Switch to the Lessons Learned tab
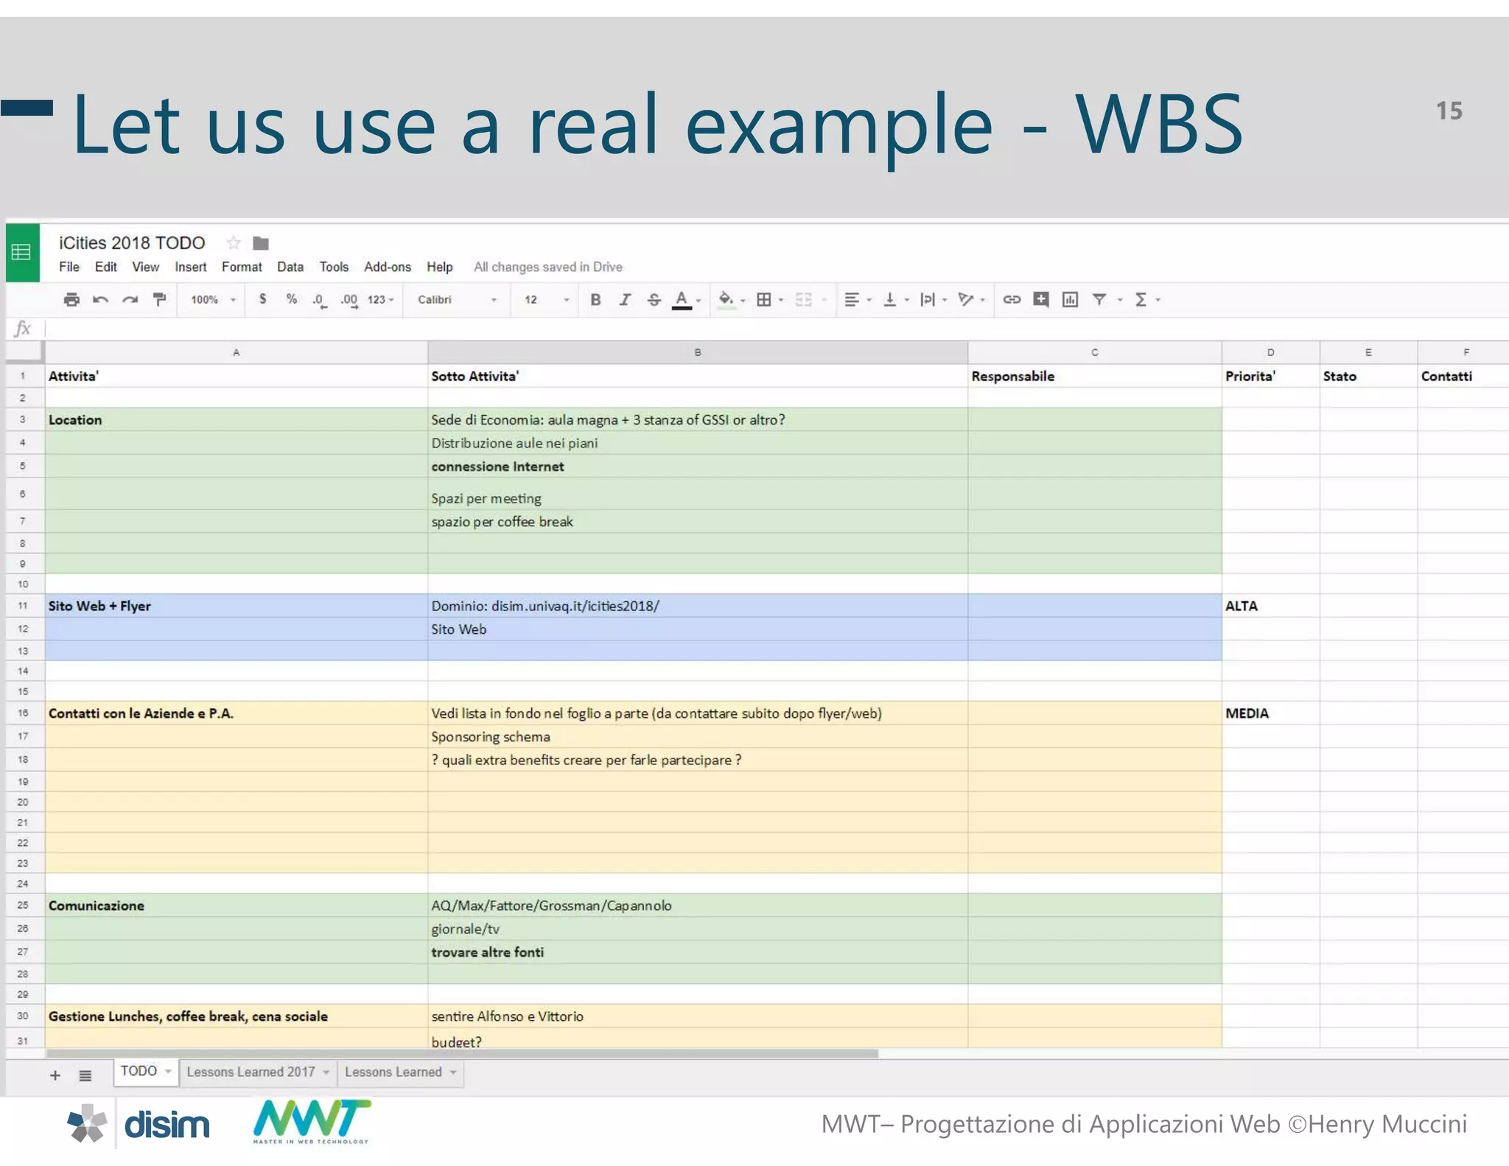 point(393,1072)
